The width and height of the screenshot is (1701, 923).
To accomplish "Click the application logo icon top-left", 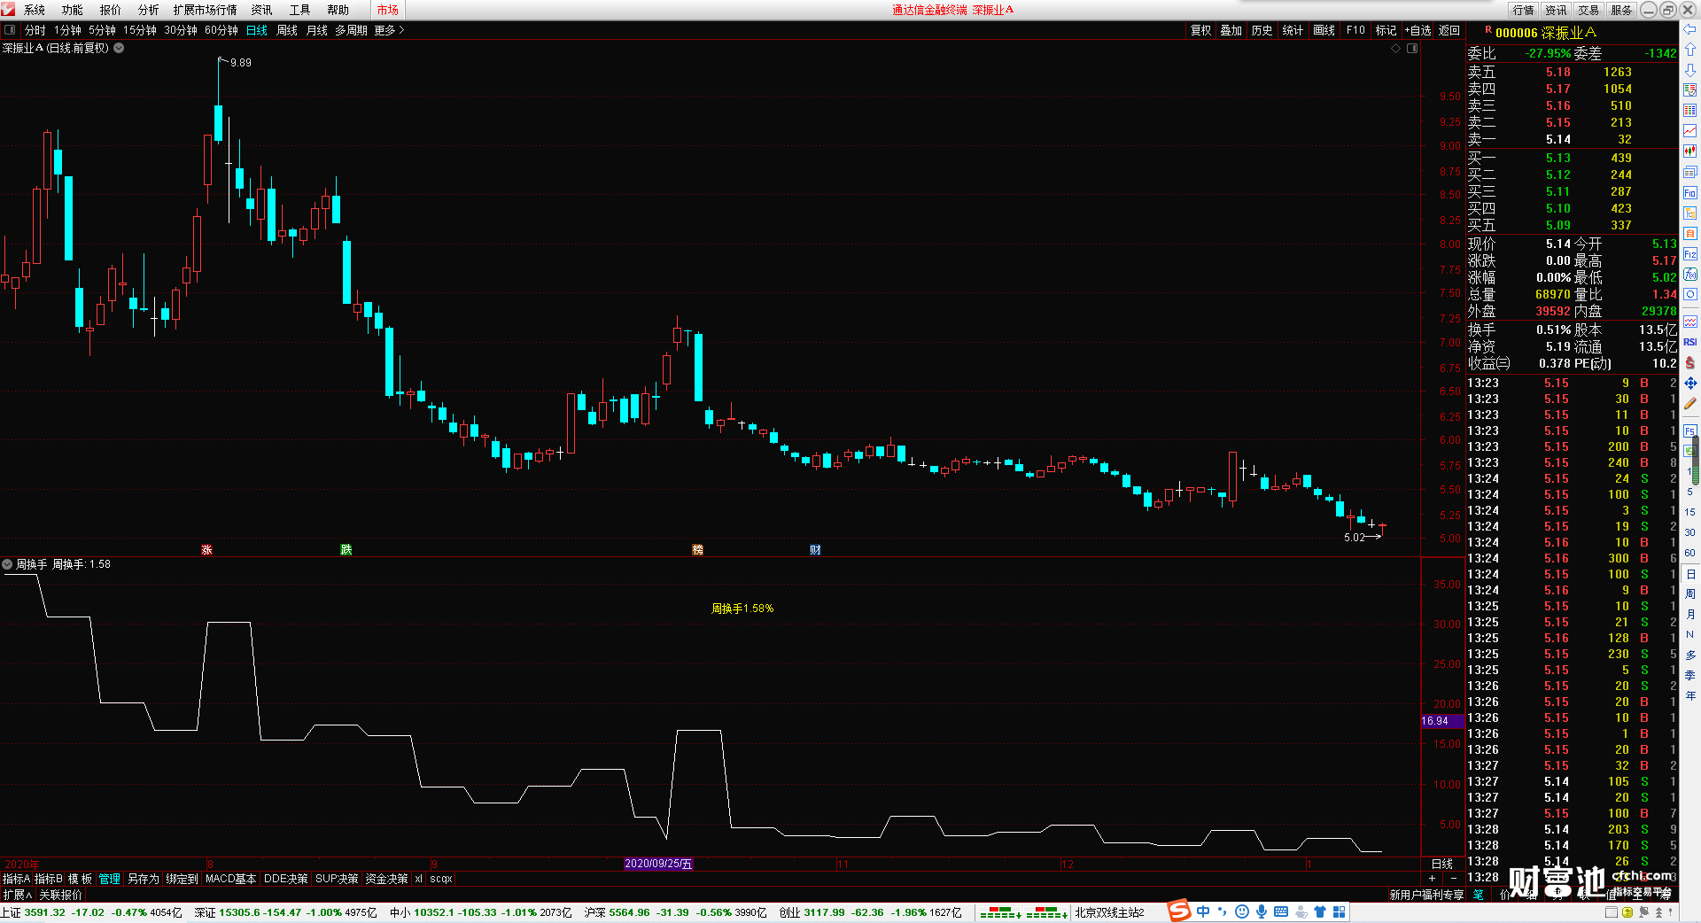I will 8,10.
